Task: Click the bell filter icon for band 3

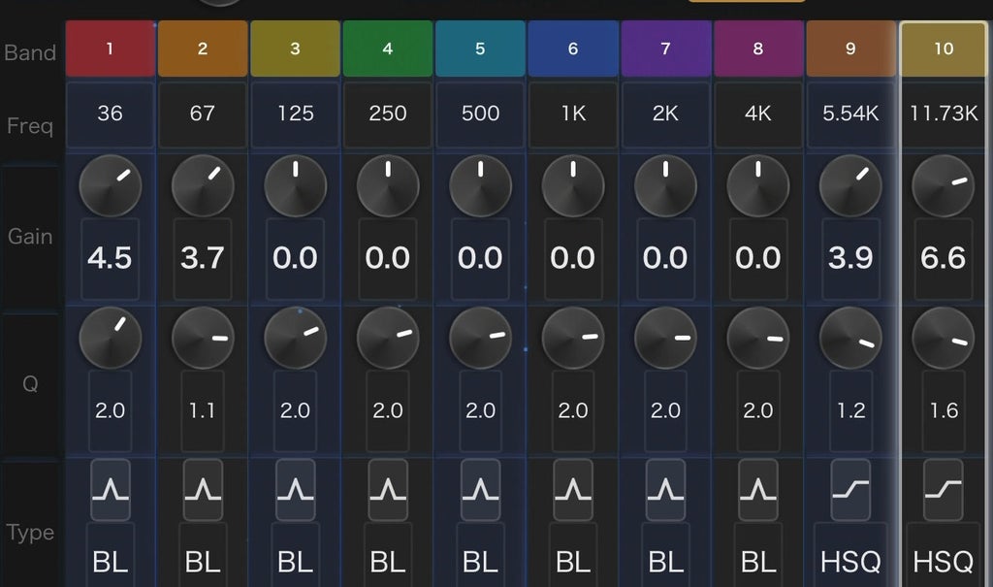Action: pyautogui.click(x=295, y=489)
